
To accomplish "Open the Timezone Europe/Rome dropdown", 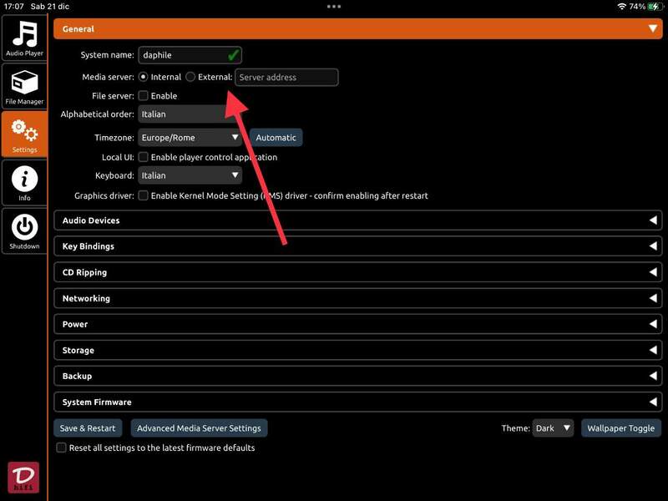I will [190, 138].
